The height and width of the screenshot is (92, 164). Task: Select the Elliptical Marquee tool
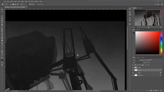[x=2, y=11]
